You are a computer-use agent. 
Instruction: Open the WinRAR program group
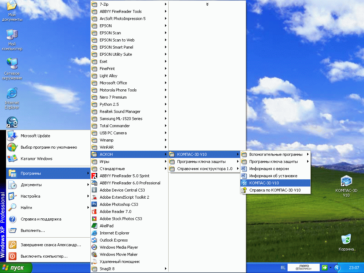click(129, 147)
